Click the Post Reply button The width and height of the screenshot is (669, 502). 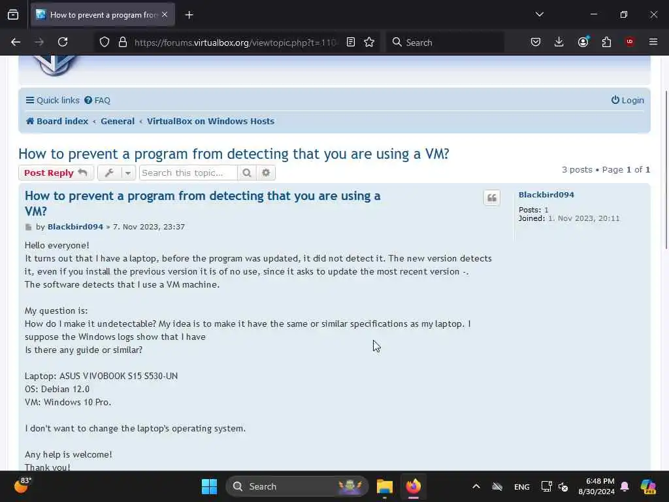[x=56, y=173]
